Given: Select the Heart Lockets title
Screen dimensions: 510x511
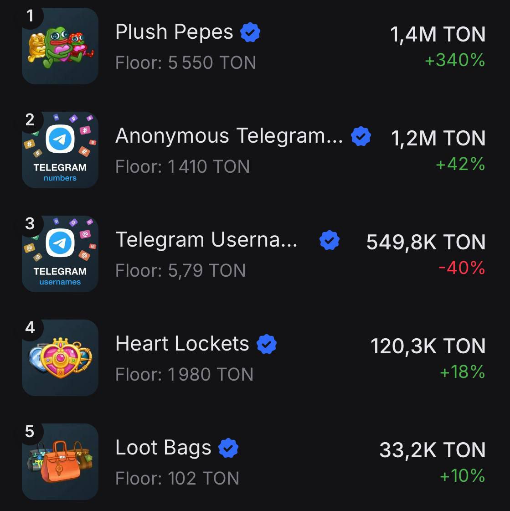Looking at the screenshot, I should coord(182,344).
